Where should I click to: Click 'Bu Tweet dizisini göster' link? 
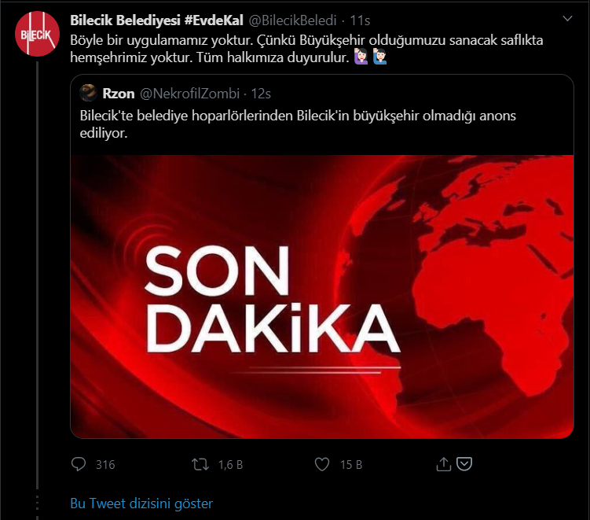pos(141,503)
